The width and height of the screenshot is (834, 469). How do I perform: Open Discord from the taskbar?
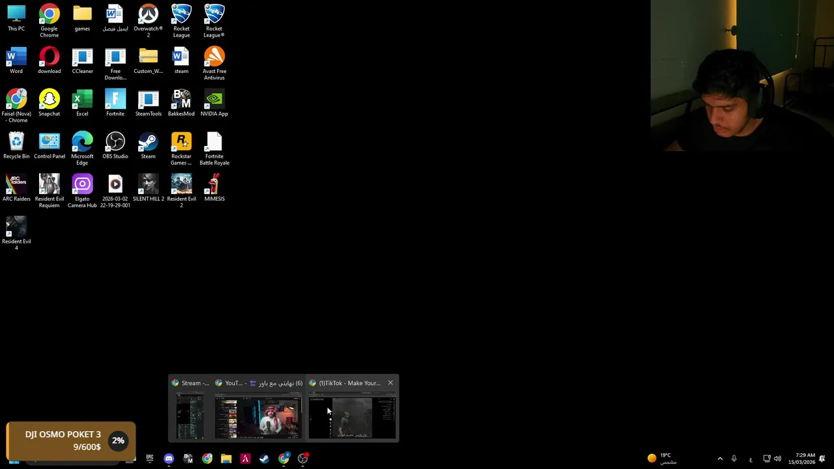pos(169,459)
